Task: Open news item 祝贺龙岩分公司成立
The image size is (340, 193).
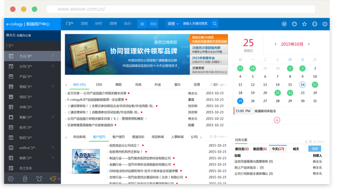Action: click(x=124, y=146)
